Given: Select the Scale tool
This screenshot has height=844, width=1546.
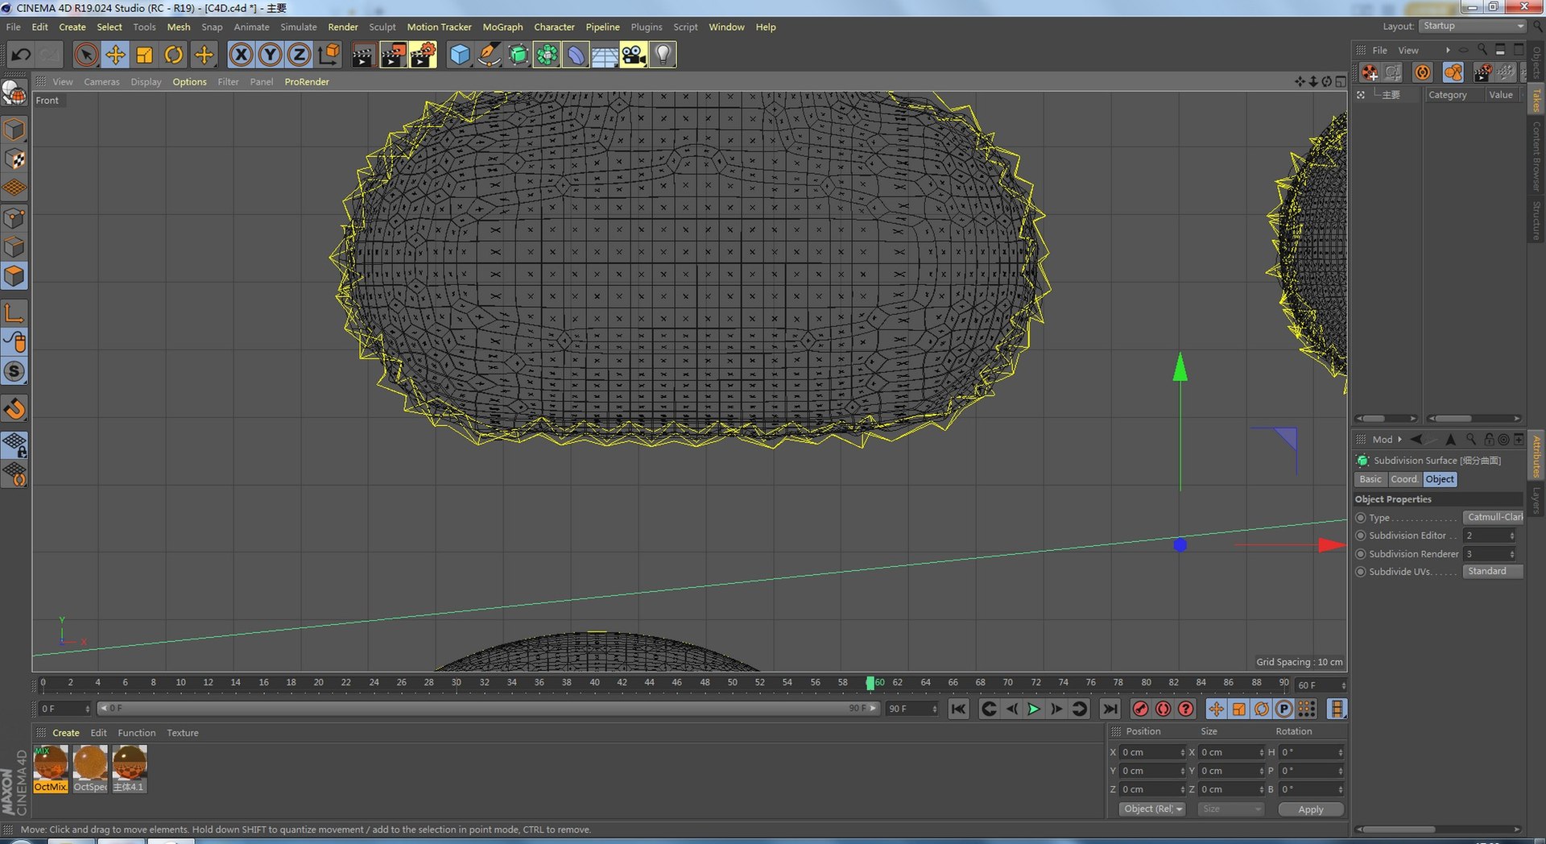Looking at the screenshot, I should 145,55.
